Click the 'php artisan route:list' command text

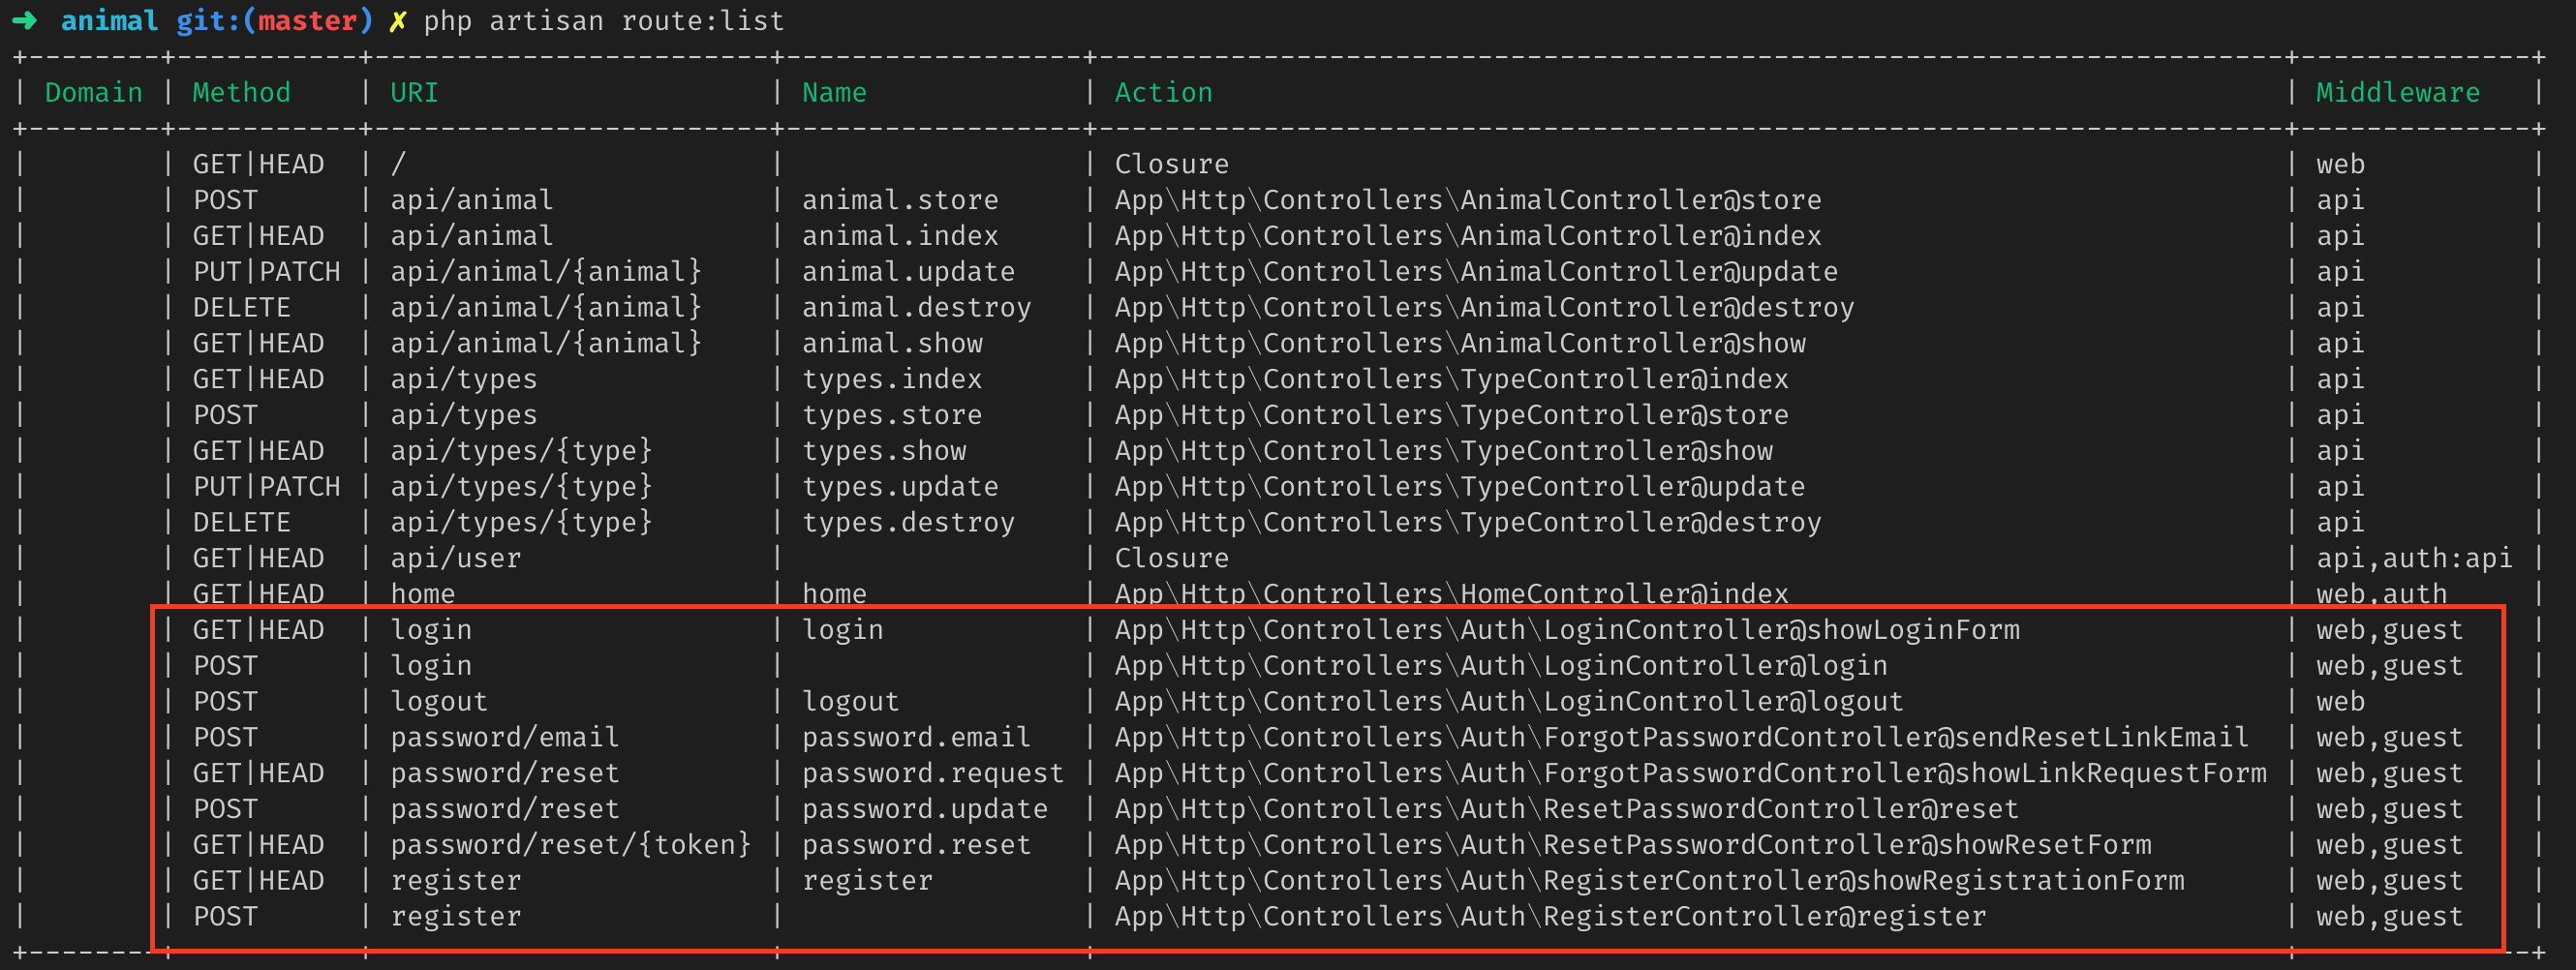[604, 21]
